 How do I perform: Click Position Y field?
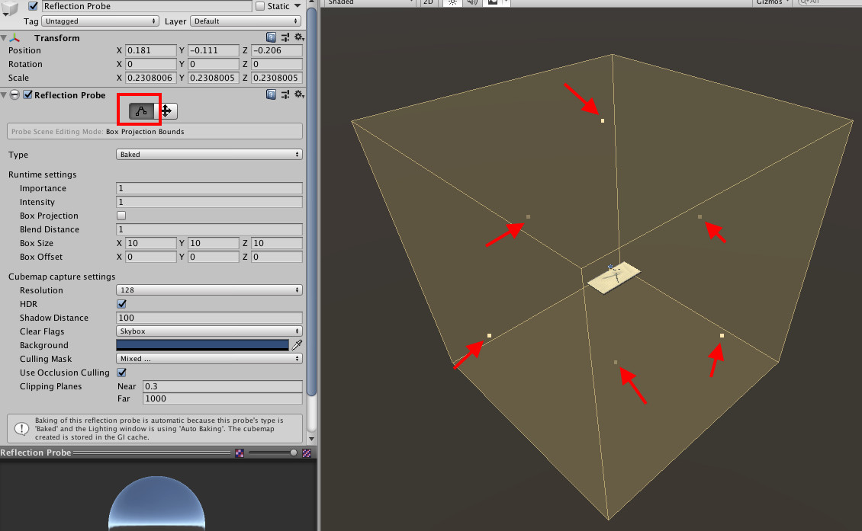[214, 50]
